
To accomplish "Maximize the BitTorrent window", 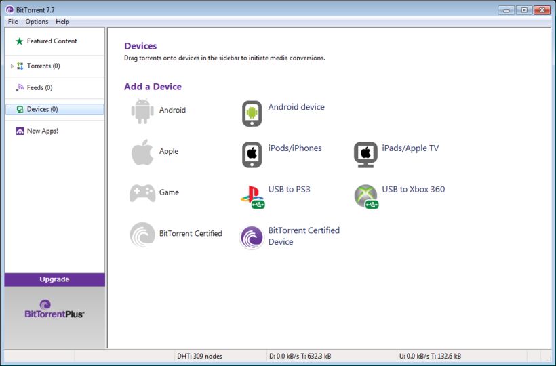I will [524, 10].
